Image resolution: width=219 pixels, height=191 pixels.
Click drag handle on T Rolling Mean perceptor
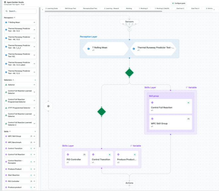click(35, 23)
